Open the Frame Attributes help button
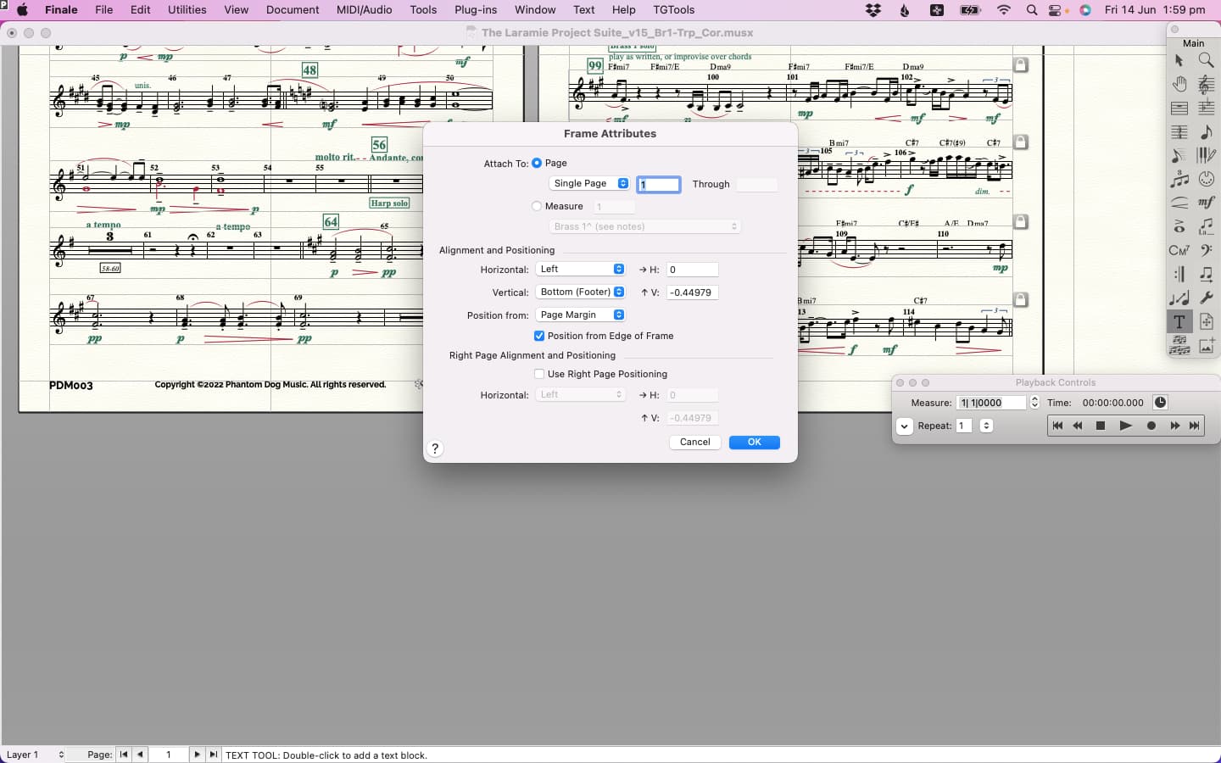This screenshot has width=1221, height=763. [435, 448]
